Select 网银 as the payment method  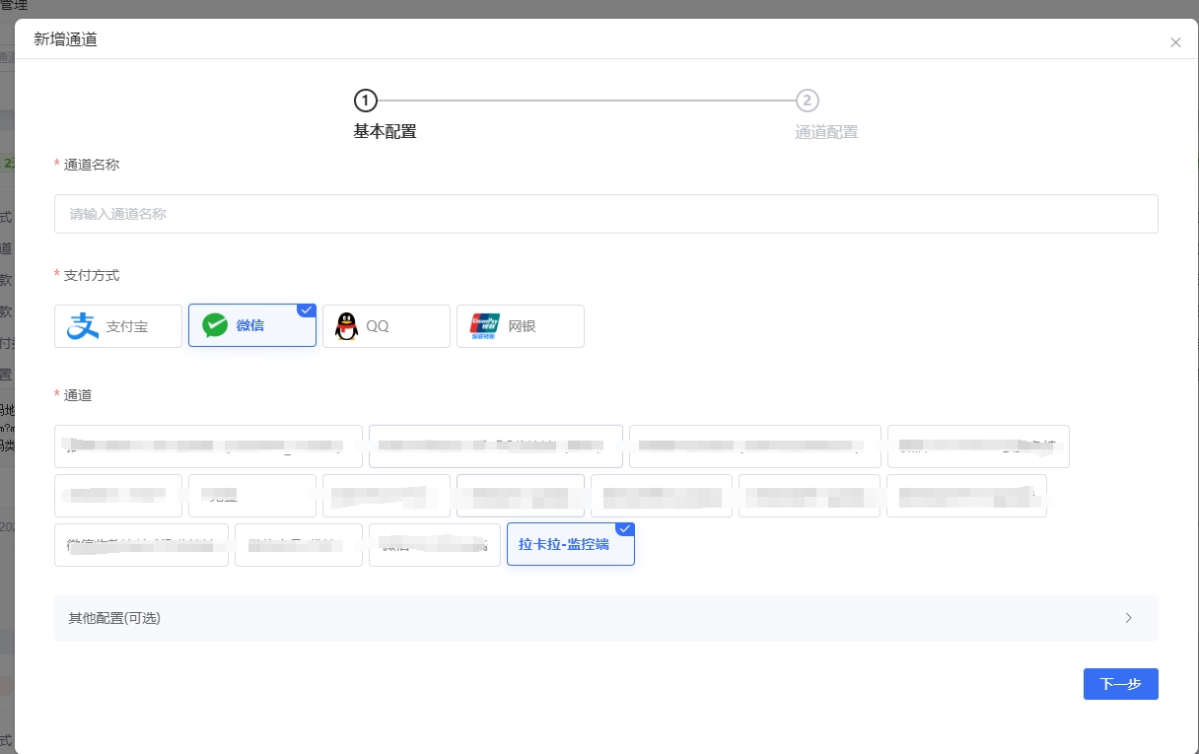click(522, 326)
